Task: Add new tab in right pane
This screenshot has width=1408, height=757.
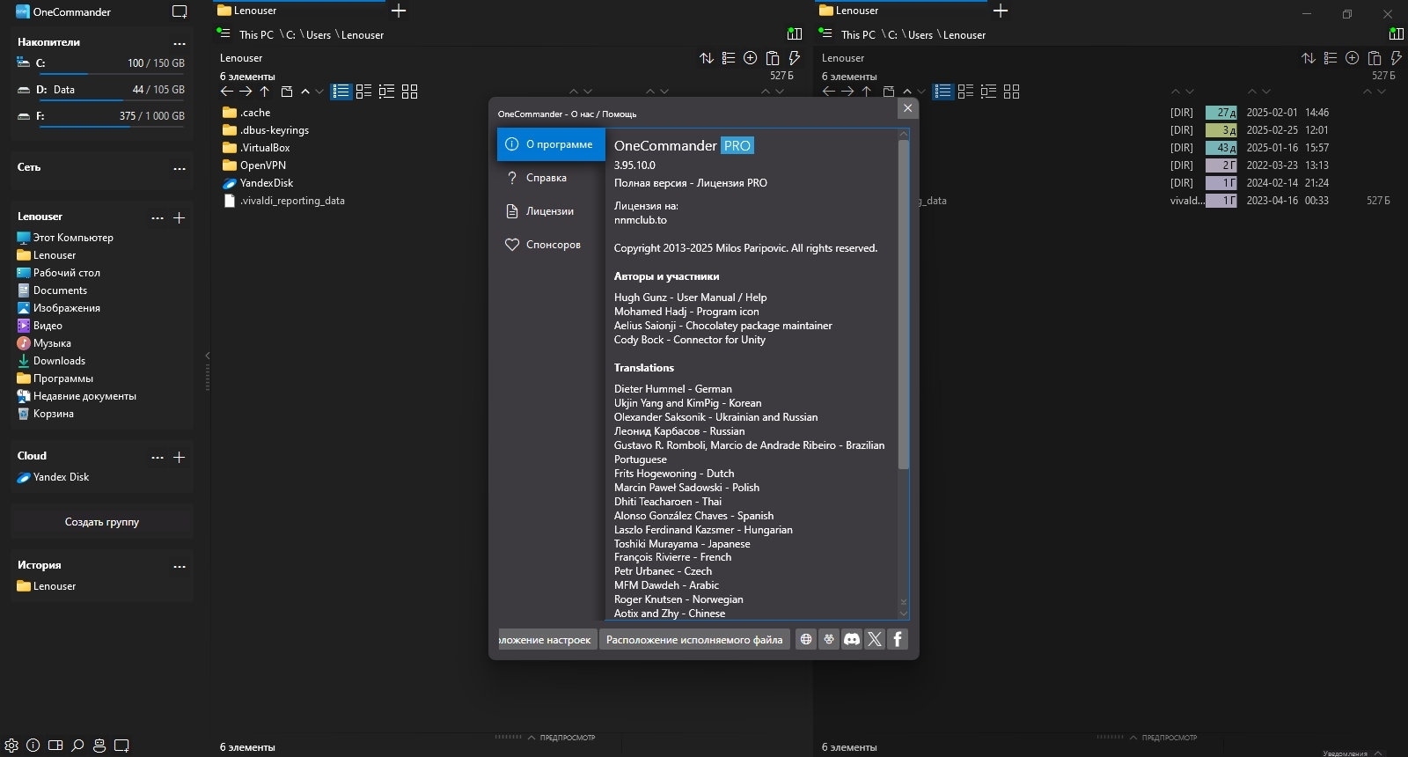Action: coord(1001,11)
